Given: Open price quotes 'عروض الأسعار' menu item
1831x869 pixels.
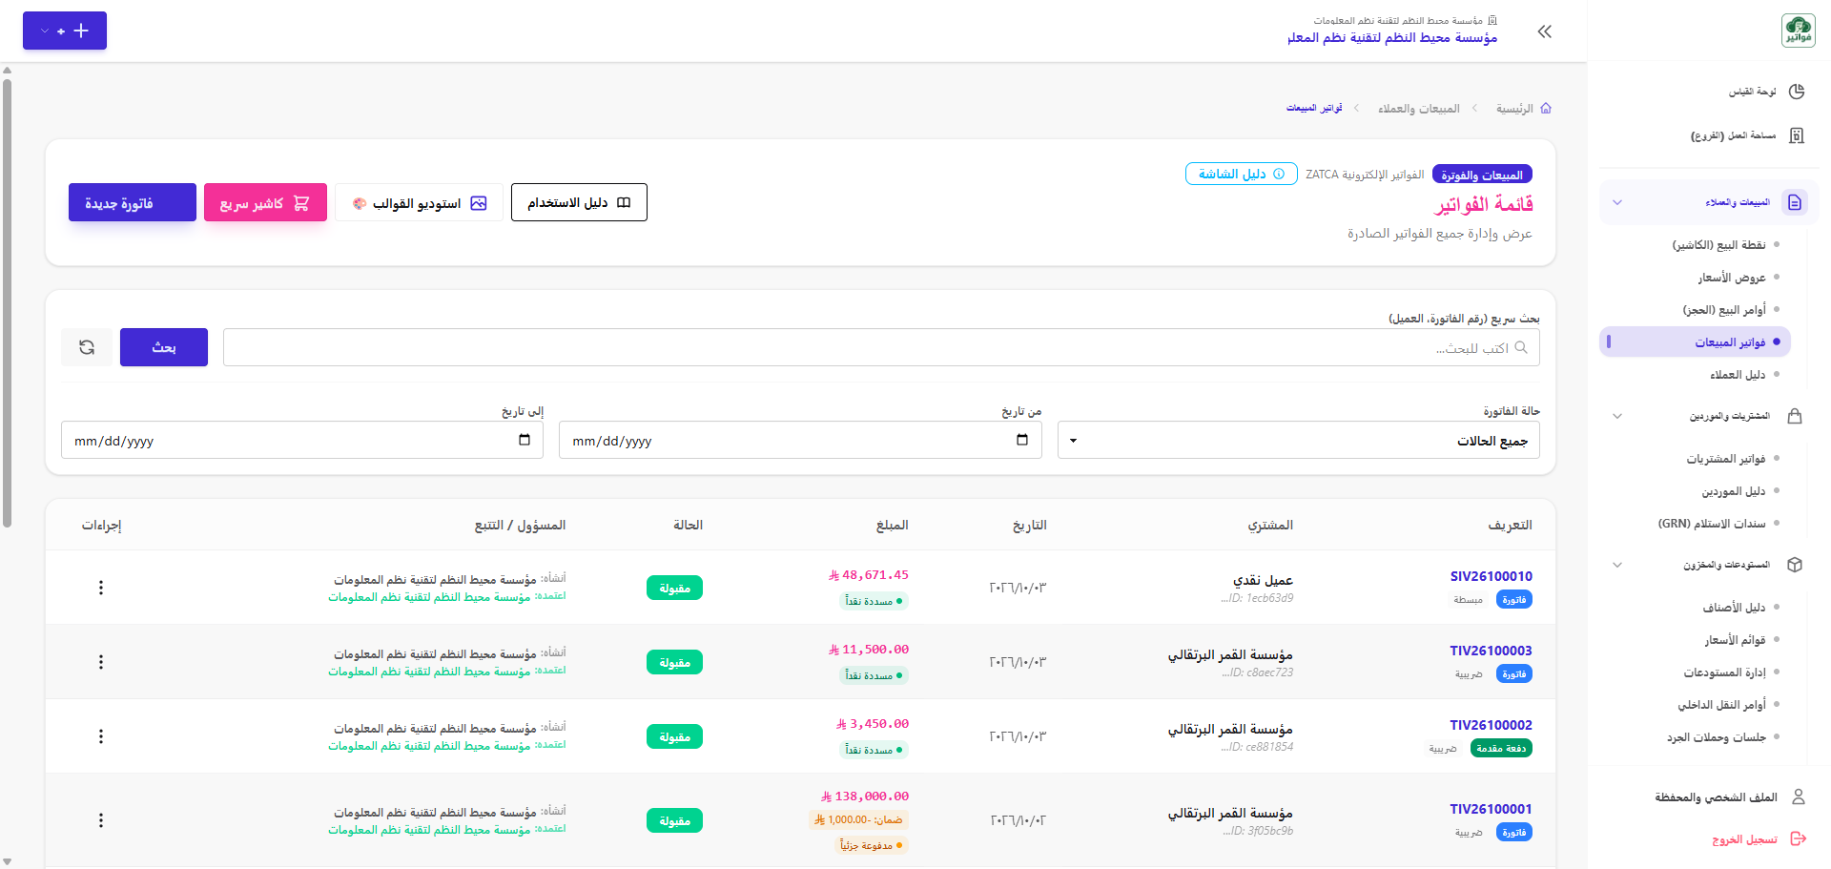Looking at the screenshot, I should 1731,278.
